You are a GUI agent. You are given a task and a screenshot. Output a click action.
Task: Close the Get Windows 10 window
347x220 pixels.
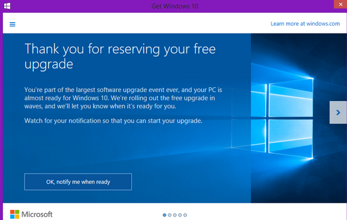pyautogui.click(x=340, y=4)
